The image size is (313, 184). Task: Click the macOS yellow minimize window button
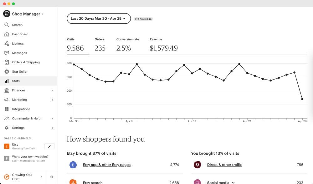click(x=9, y=4)
